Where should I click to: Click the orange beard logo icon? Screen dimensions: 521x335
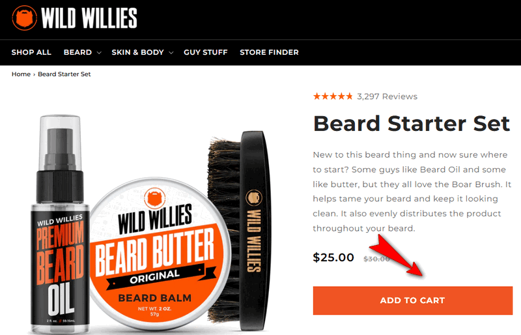[x=24, y=18]
